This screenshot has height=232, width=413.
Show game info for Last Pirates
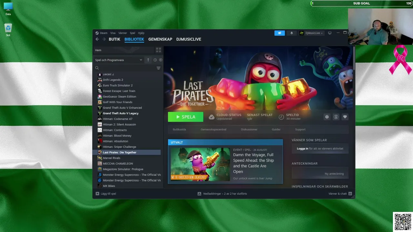[336, 117]
